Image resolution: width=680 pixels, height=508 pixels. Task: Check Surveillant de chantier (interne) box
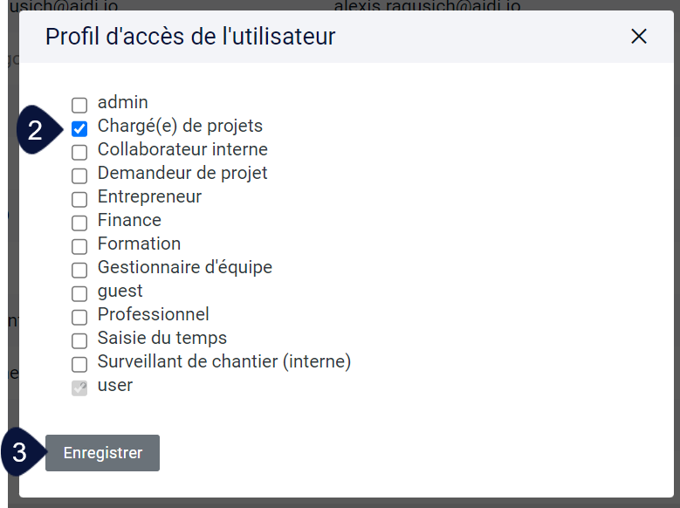pyautogui.click(x=79, y=364)
